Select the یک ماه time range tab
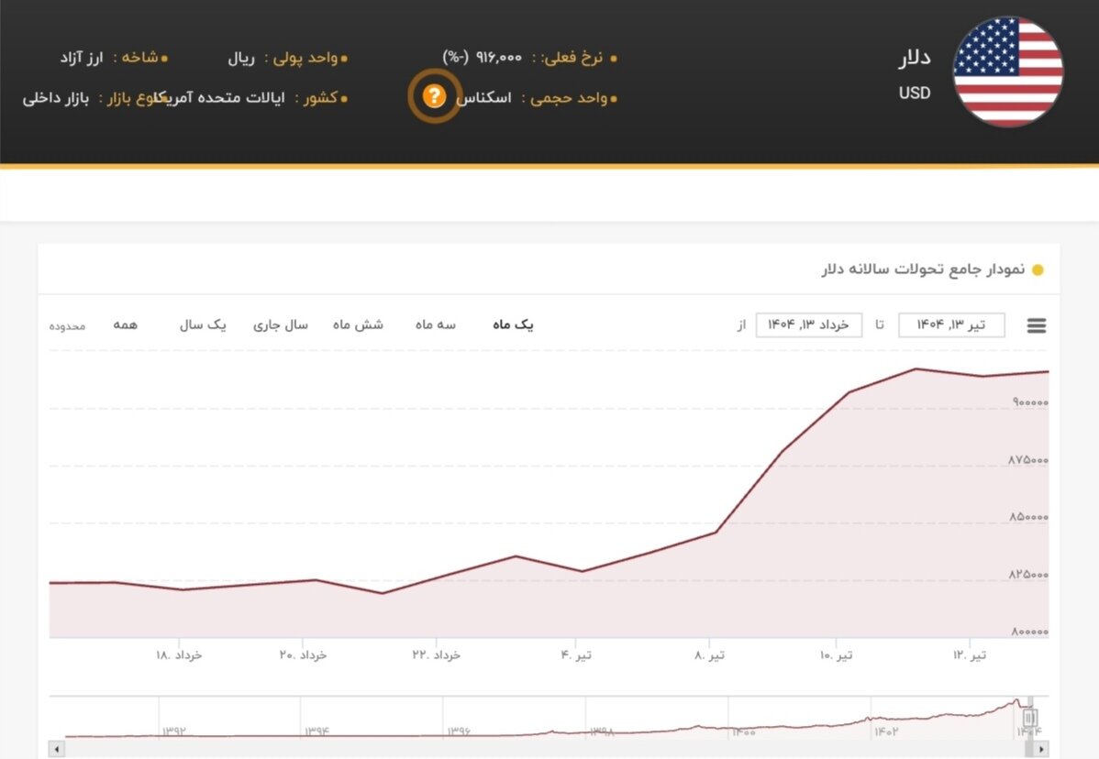 click(x=512, y=324)
